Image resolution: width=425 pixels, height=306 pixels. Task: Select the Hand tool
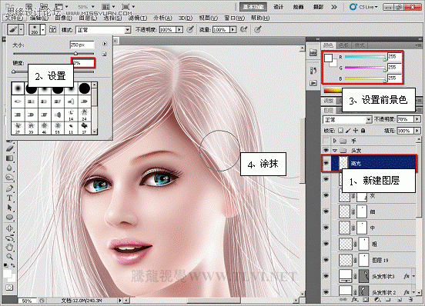click(x=9, y=247)
